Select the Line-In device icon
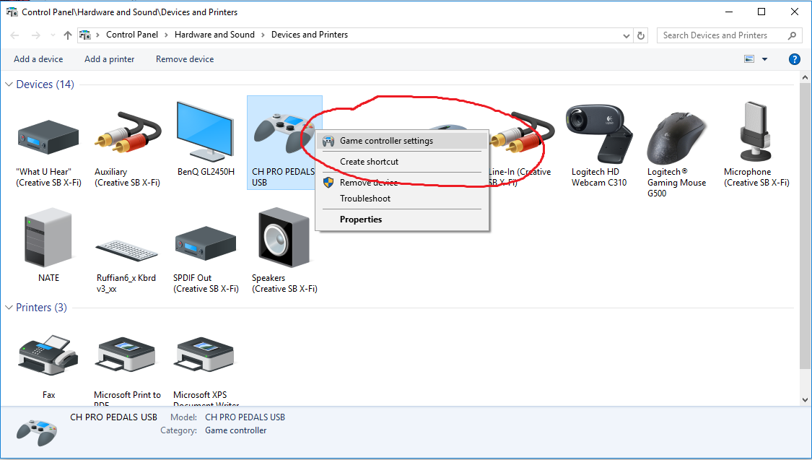The width and height of the screenshot is (812, 460). [521, 133]
